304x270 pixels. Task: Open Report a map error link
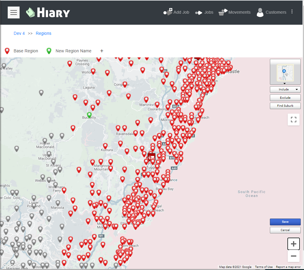(x=288, y=267)
